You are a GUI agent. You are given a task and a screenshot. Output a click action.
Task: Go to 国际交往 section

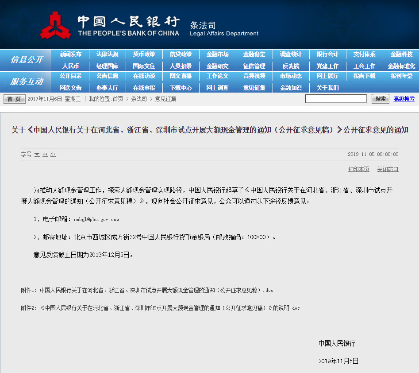[144, 66]
